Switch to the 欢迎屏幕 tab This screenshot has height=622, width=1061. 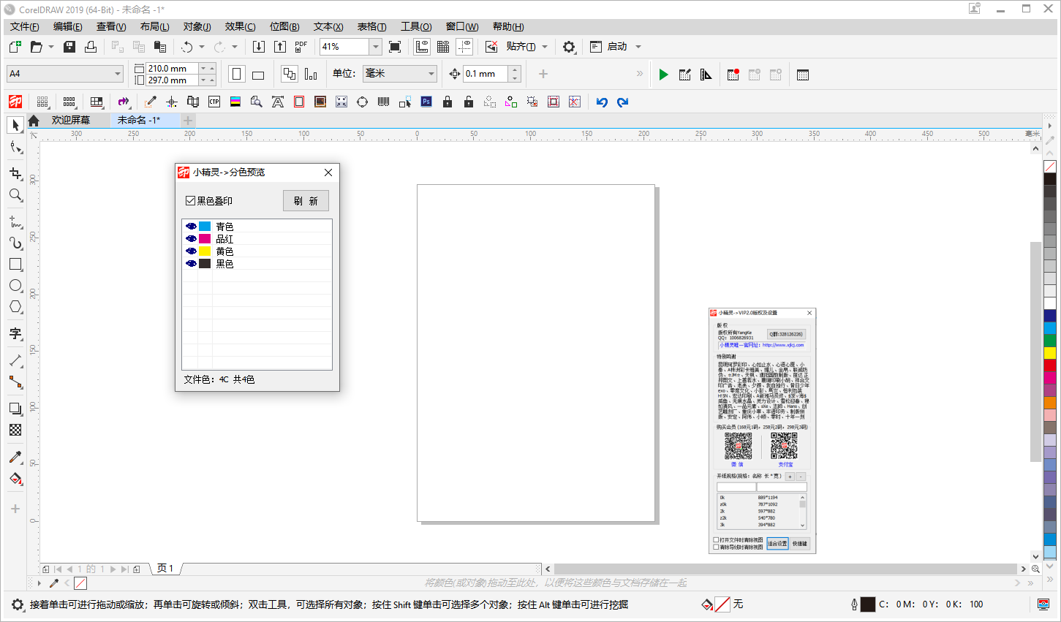[70, 121]
